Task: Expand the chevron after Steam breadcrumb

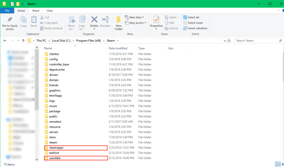Action: tap(118, 41)
